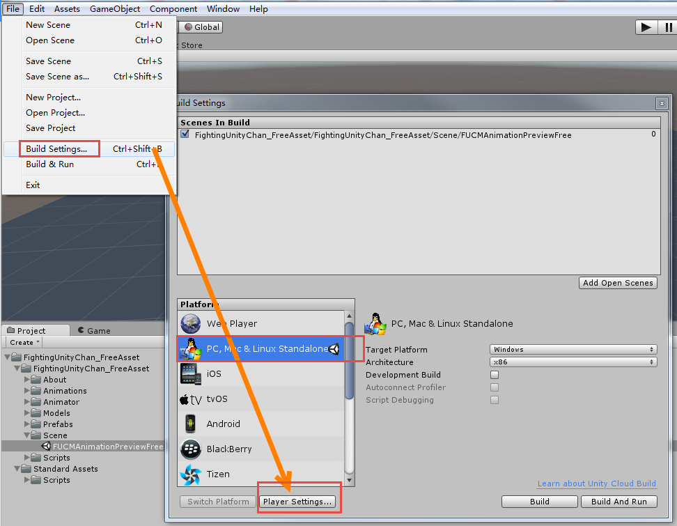Click the Build button
This screenshot has width=677, height=526.
(540, 502)
